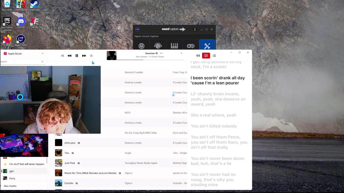Launch Clash Royale from the desktop

(x=21, y=6)
